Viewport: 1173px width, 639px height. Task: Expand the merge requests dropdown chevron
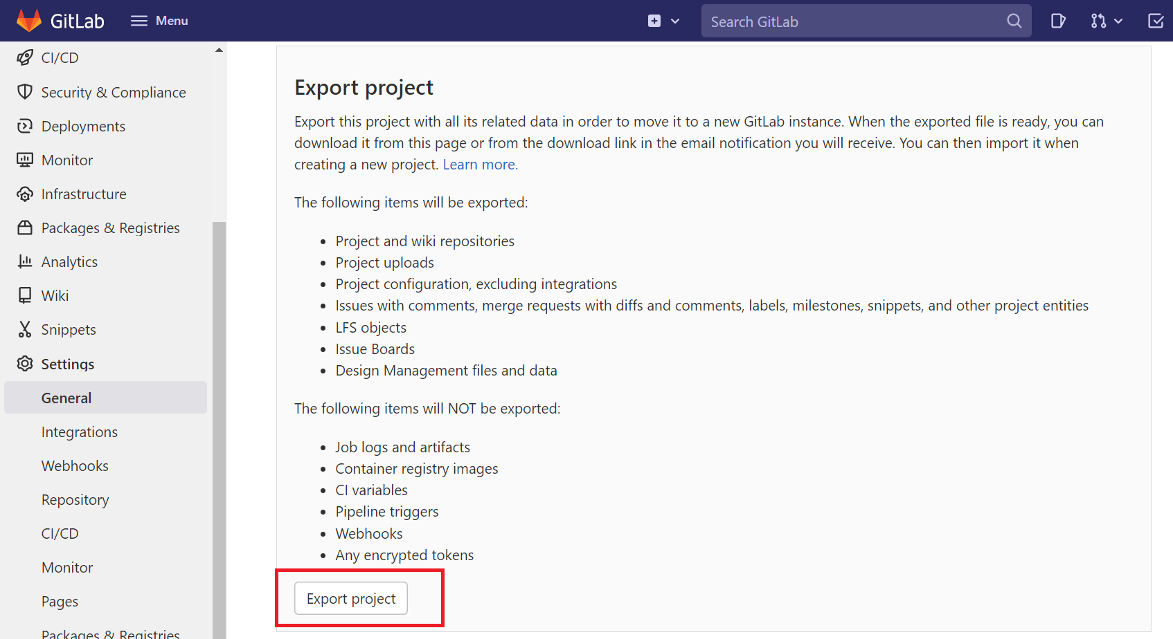tap(1118, 21)
